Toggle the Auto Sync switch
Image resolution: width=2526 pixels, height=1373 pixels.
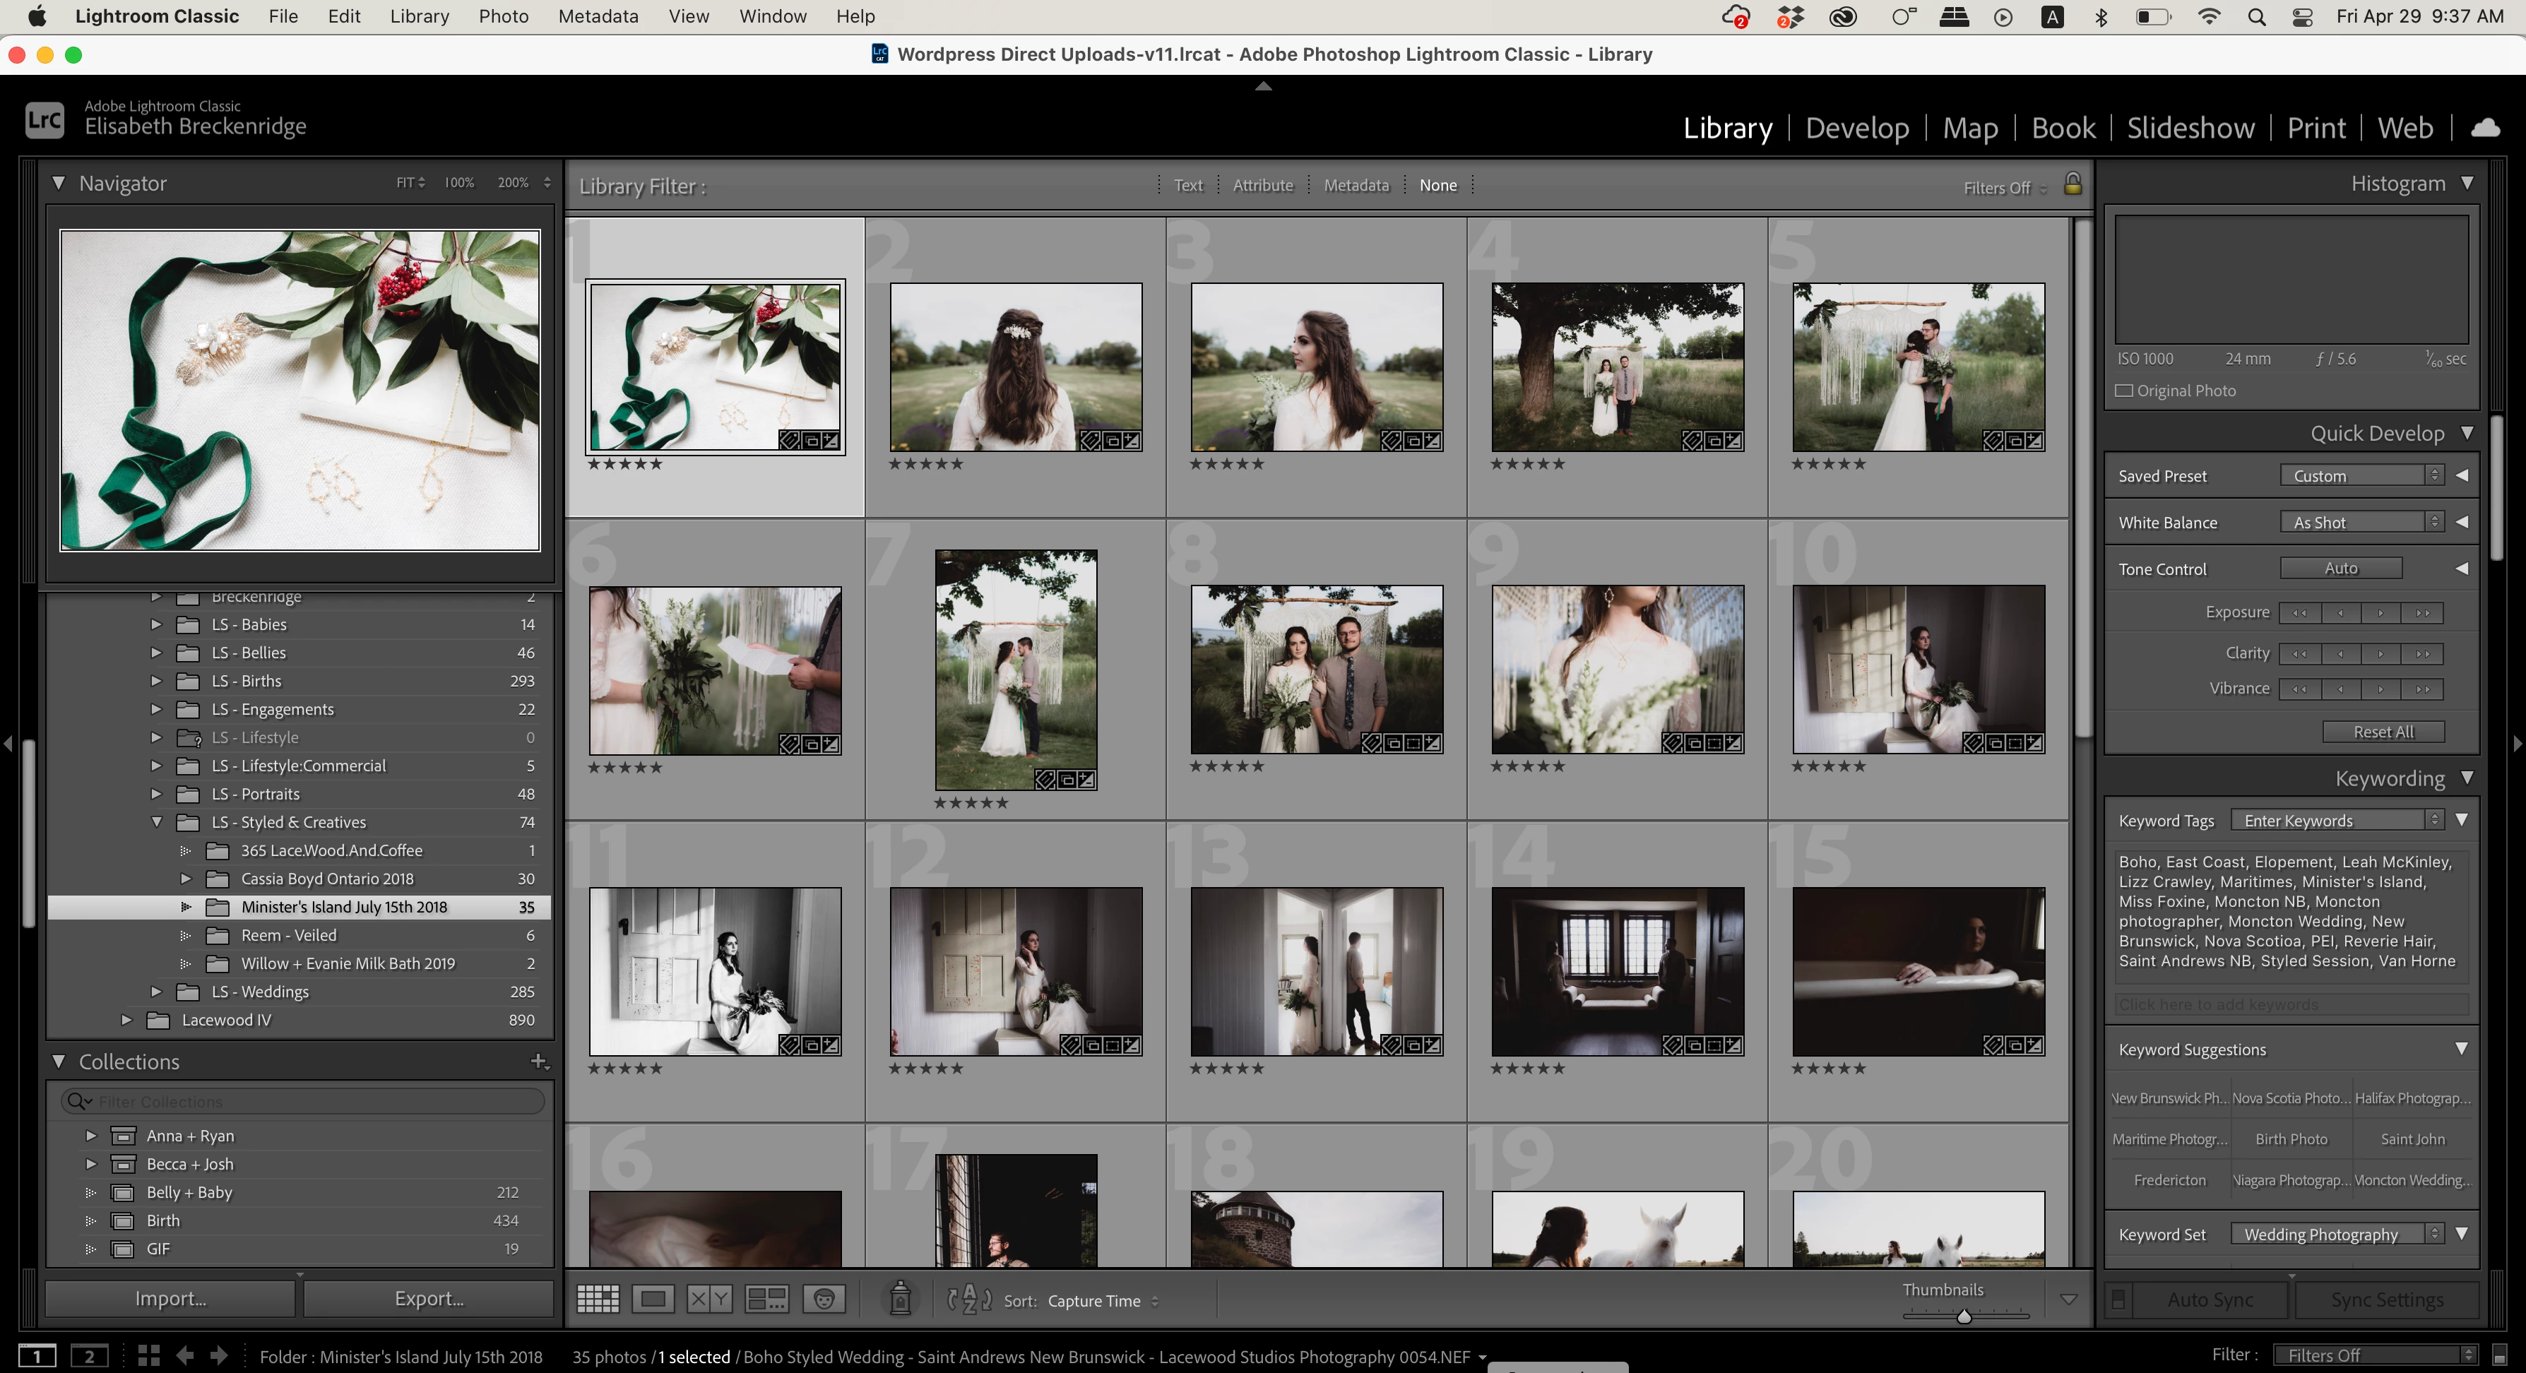click(2118, 1300)
